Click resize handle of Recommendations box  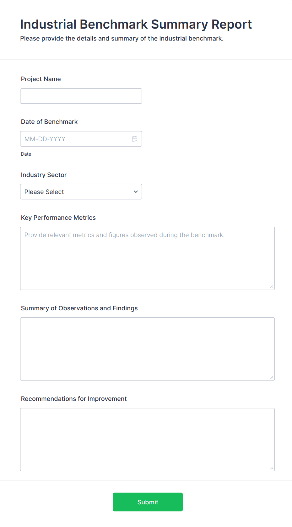271,468
